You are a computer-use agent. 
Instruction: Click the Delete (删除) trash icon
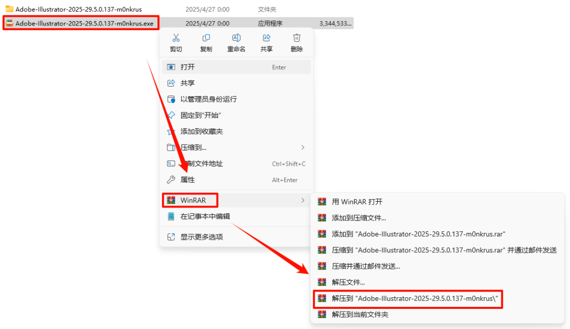pos(297,38)
